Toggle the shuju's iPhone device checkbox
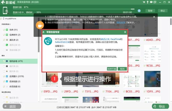 coord(1,19)
